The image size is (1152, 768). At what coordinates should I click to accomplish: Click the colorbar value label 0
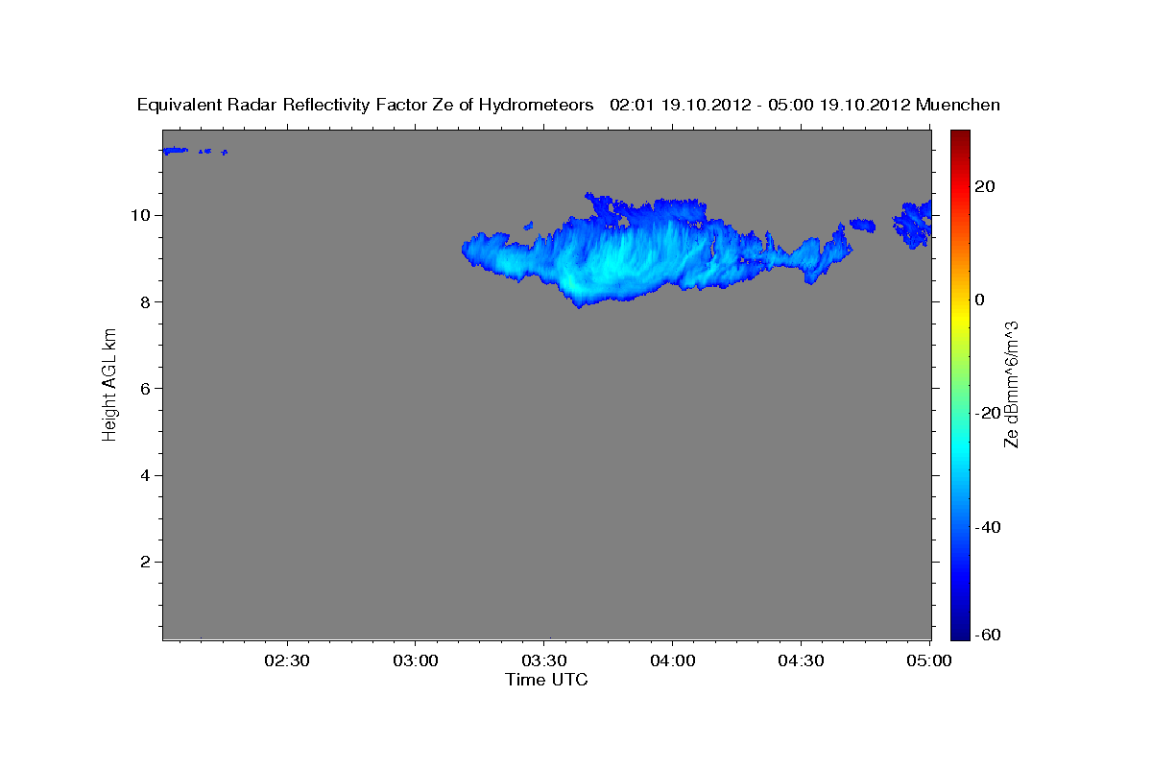click(x=980, y=300)
